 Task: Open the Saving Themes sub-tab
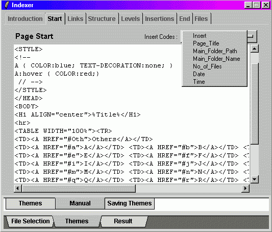tap(130, 203)
